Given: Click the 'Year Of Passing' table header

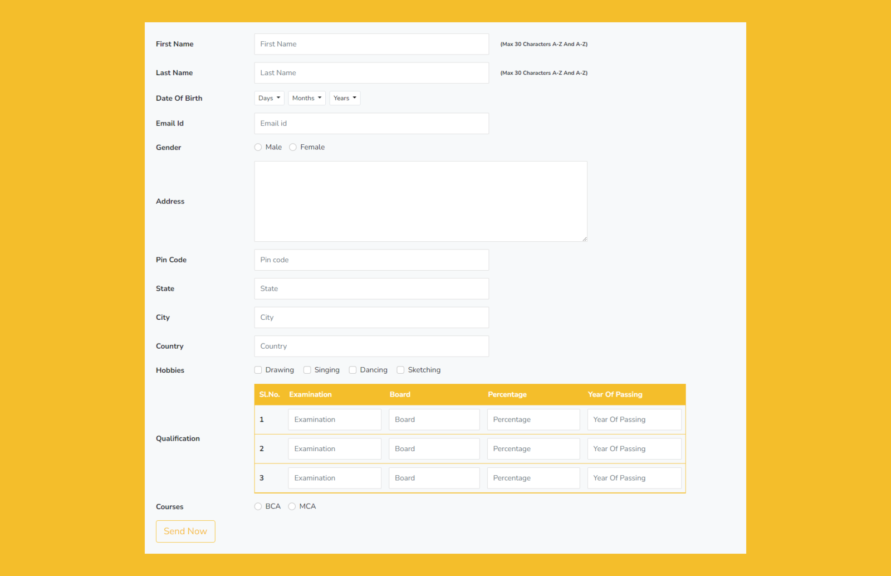Looking at the screenshot, I should pos(615,394).
